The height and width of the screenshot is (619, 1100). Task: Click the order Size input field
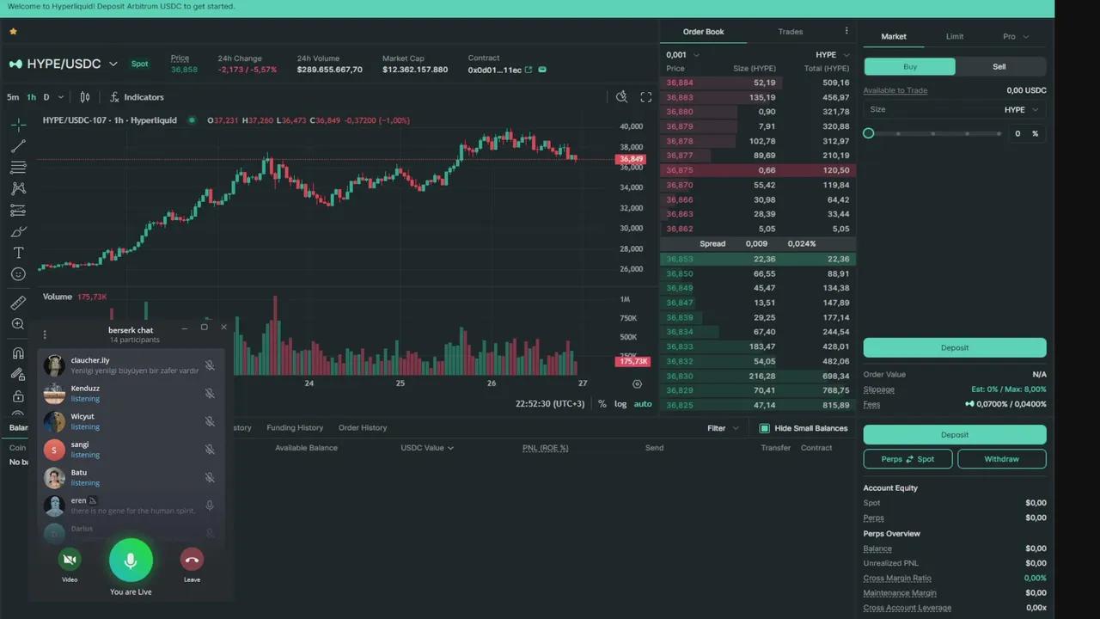(x=955, y=110)
